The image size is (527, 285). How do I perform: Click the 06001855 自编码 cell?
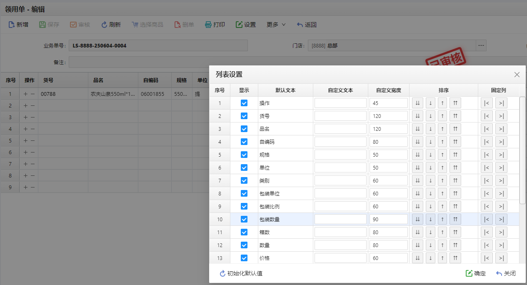155,94
